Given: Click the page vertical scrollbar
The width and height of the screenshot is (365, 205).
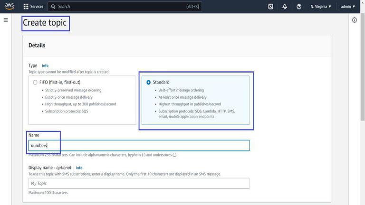Looking at the screenshot, I should point(363,66).
